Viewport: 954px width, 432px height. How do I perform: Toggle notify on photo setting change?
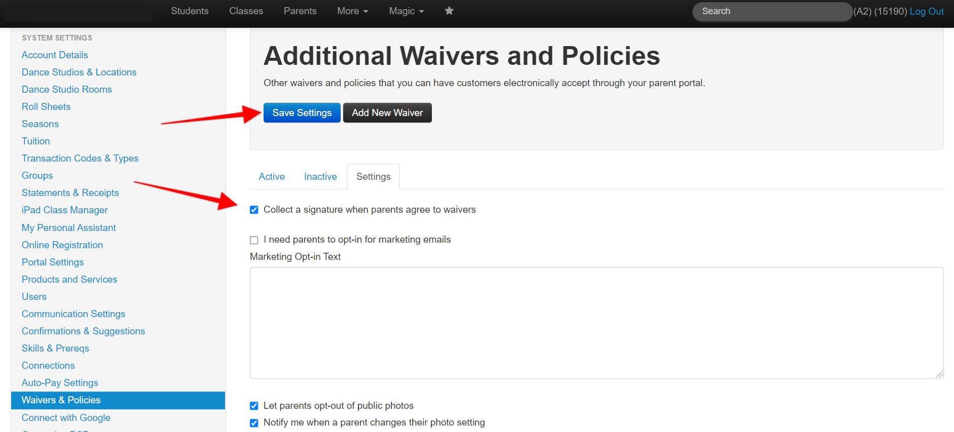pyautogui.click(x=254, y=423)
